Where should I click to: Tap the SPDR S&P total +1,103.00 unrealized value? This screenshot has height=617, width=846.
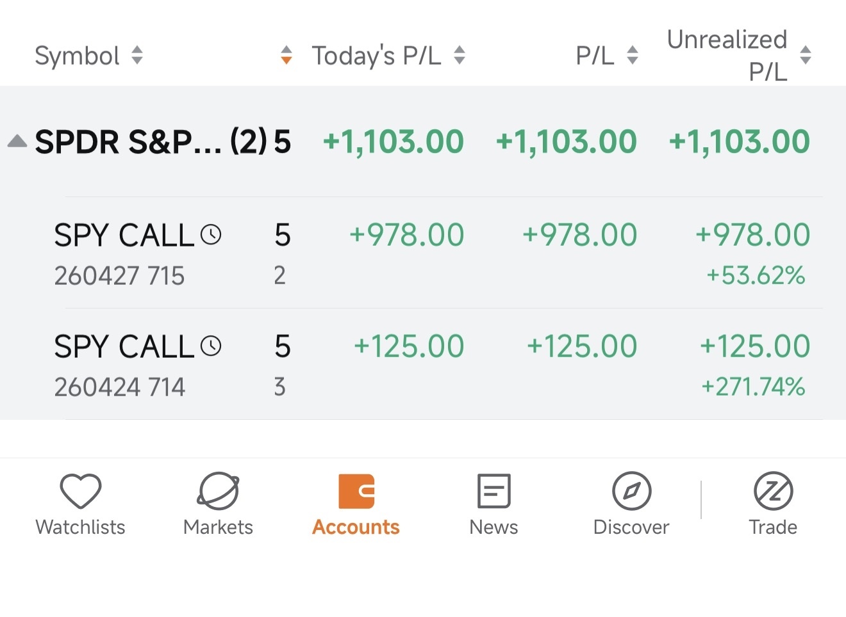pyautogui.click(x=740, y=141)
